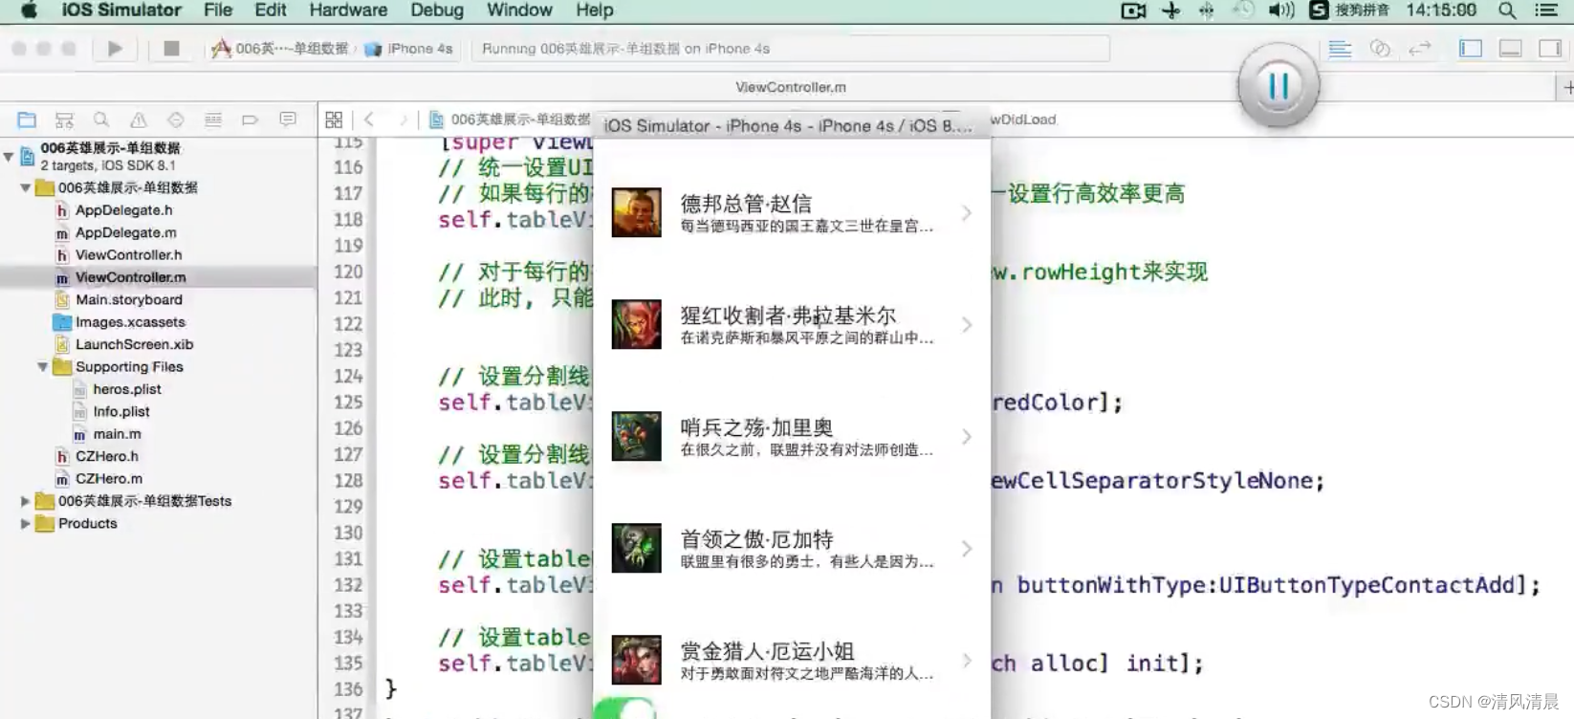Open Images.xcassets in the navigator
1574x719 pixels.
coord(130,322)
